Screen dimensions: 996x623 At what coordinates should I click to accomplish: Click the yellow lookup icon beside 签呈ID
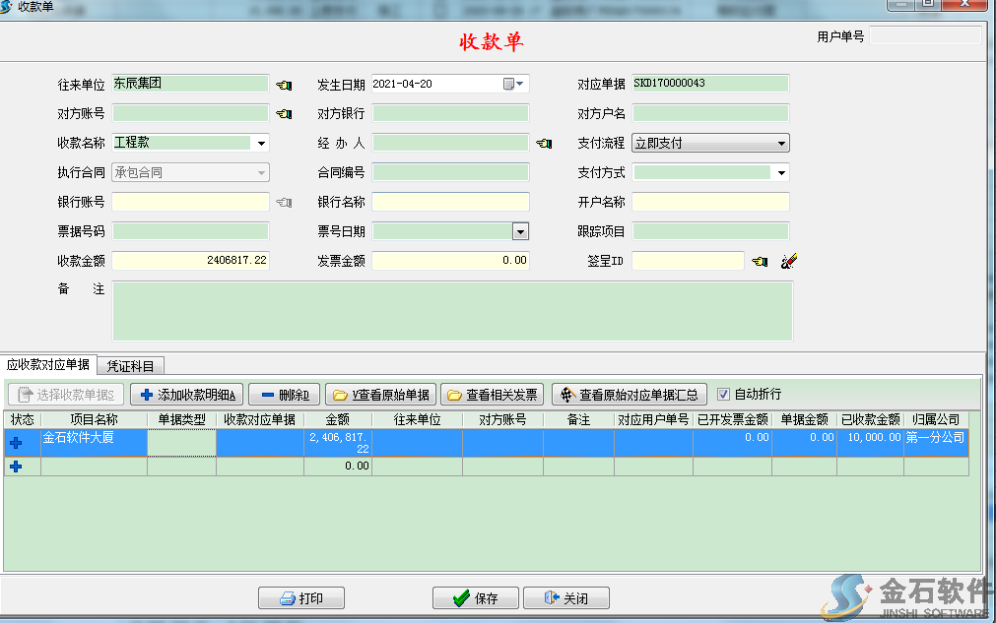[x=760, y=262]
